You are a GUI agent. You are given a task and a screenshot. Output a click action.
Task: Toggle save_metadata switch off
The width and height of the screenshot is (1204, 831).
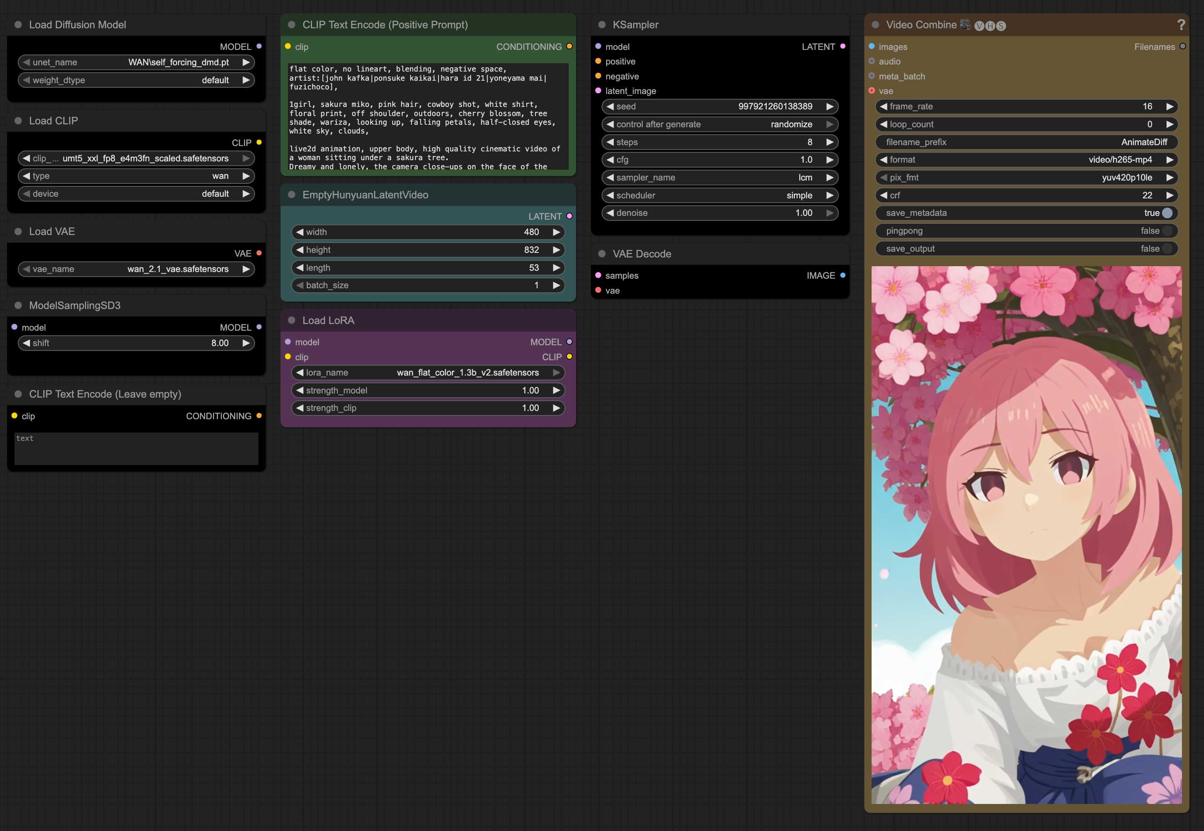[1167, 213]
